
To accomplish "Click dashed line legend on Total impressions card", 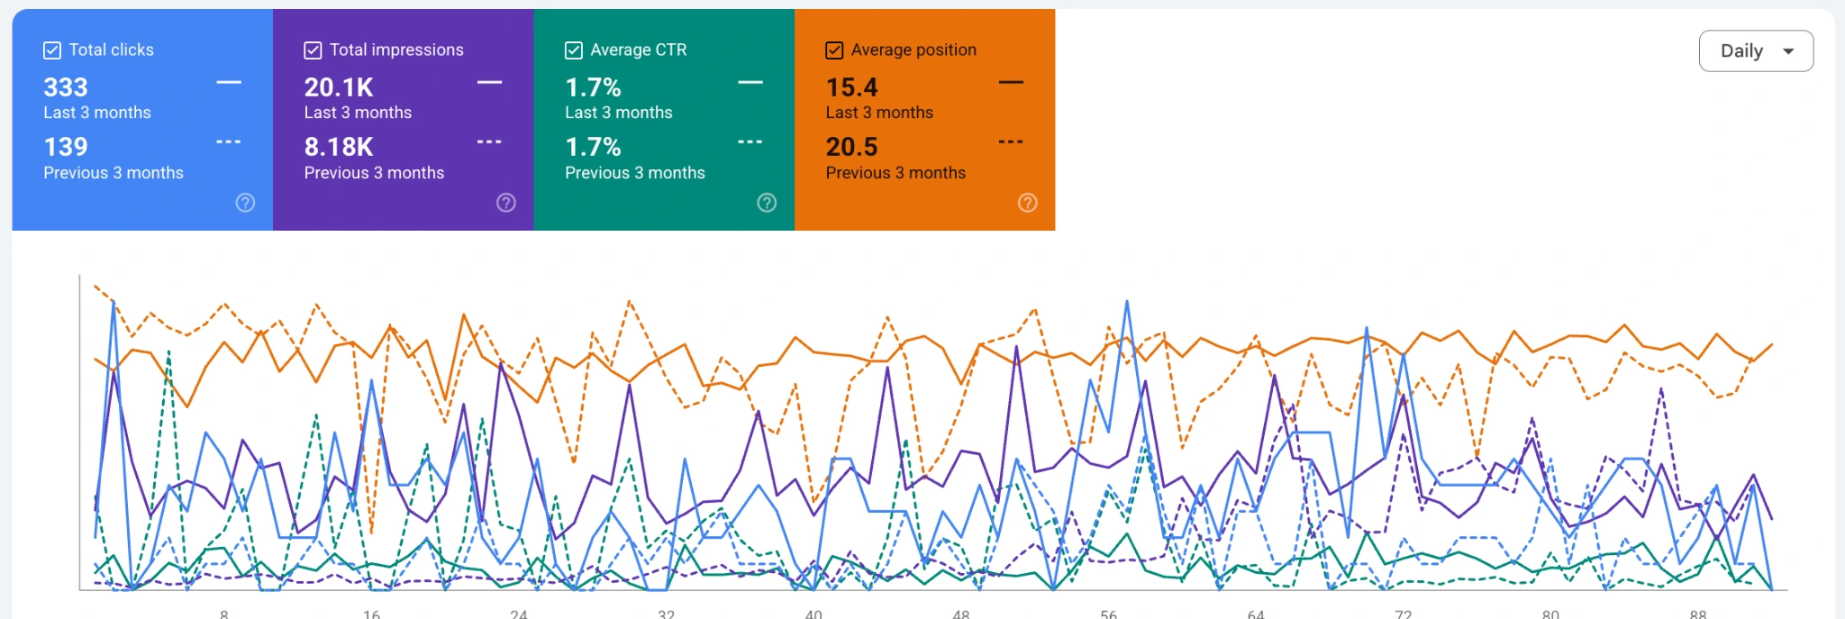I will coord(489,142).
